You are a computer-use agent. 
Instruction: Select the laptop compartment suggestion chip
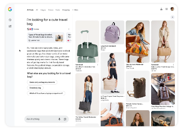(x=46, y=93)
